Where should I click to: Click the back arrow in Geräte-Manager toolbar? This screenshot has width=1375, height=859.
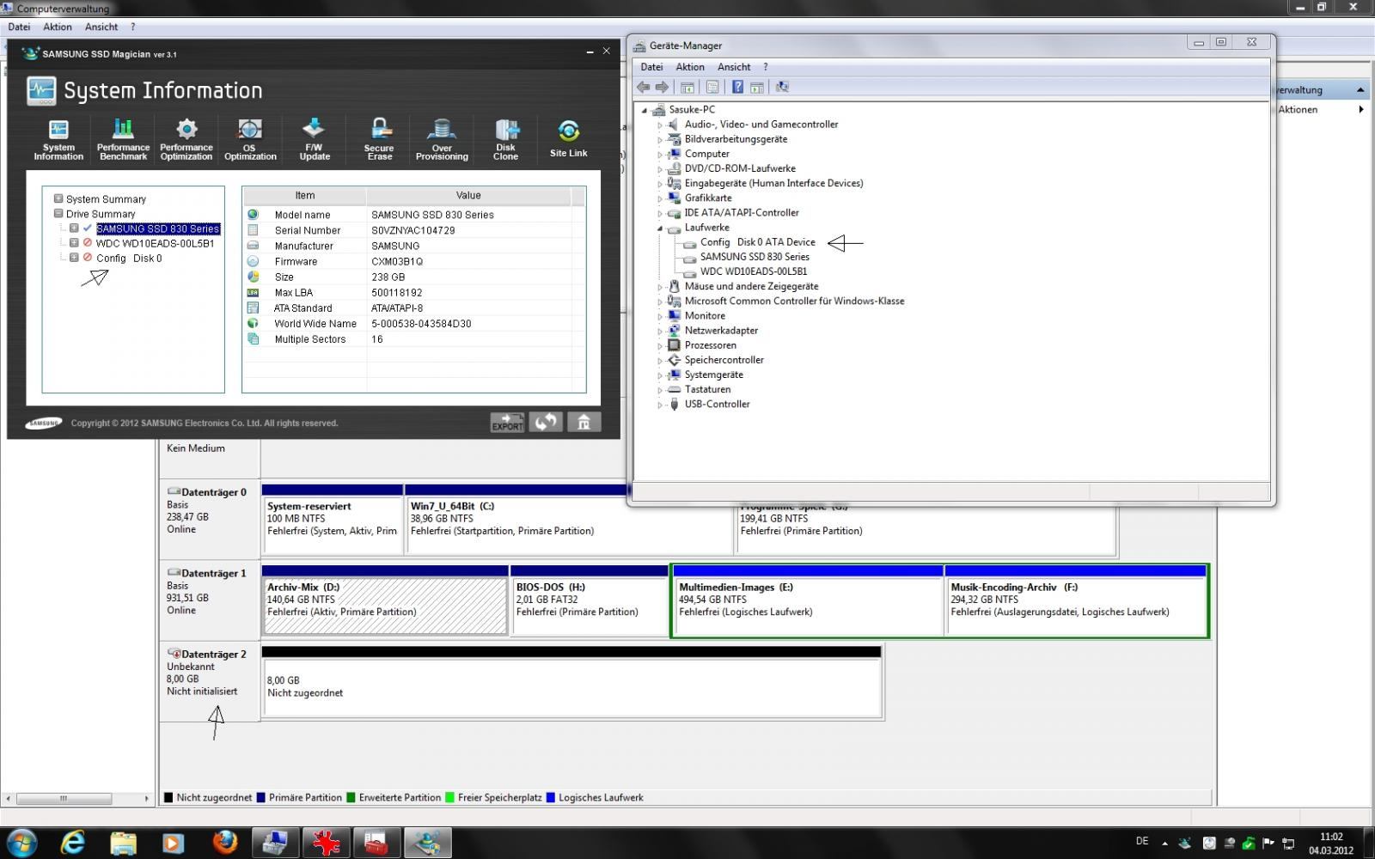tap(643, 87)
